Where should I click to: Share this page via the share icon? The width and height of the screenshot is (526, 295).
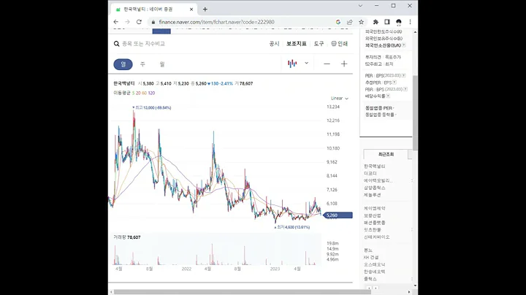coord(349,22)
